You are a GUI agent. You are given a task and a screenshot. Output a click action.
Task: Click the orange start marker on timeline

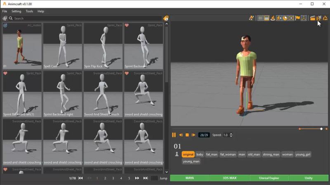[x=299, y=129]
